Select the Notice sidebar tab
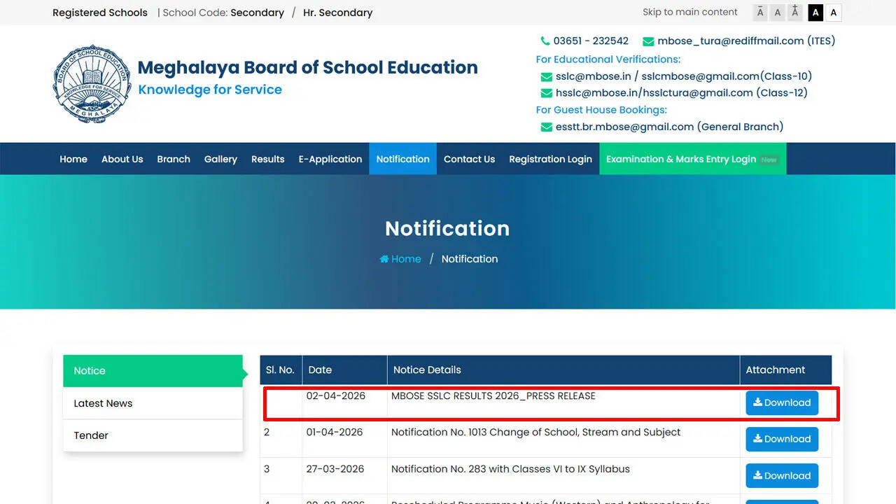Image resolution: width=896 pixels, height=504 pixels. 89,370
